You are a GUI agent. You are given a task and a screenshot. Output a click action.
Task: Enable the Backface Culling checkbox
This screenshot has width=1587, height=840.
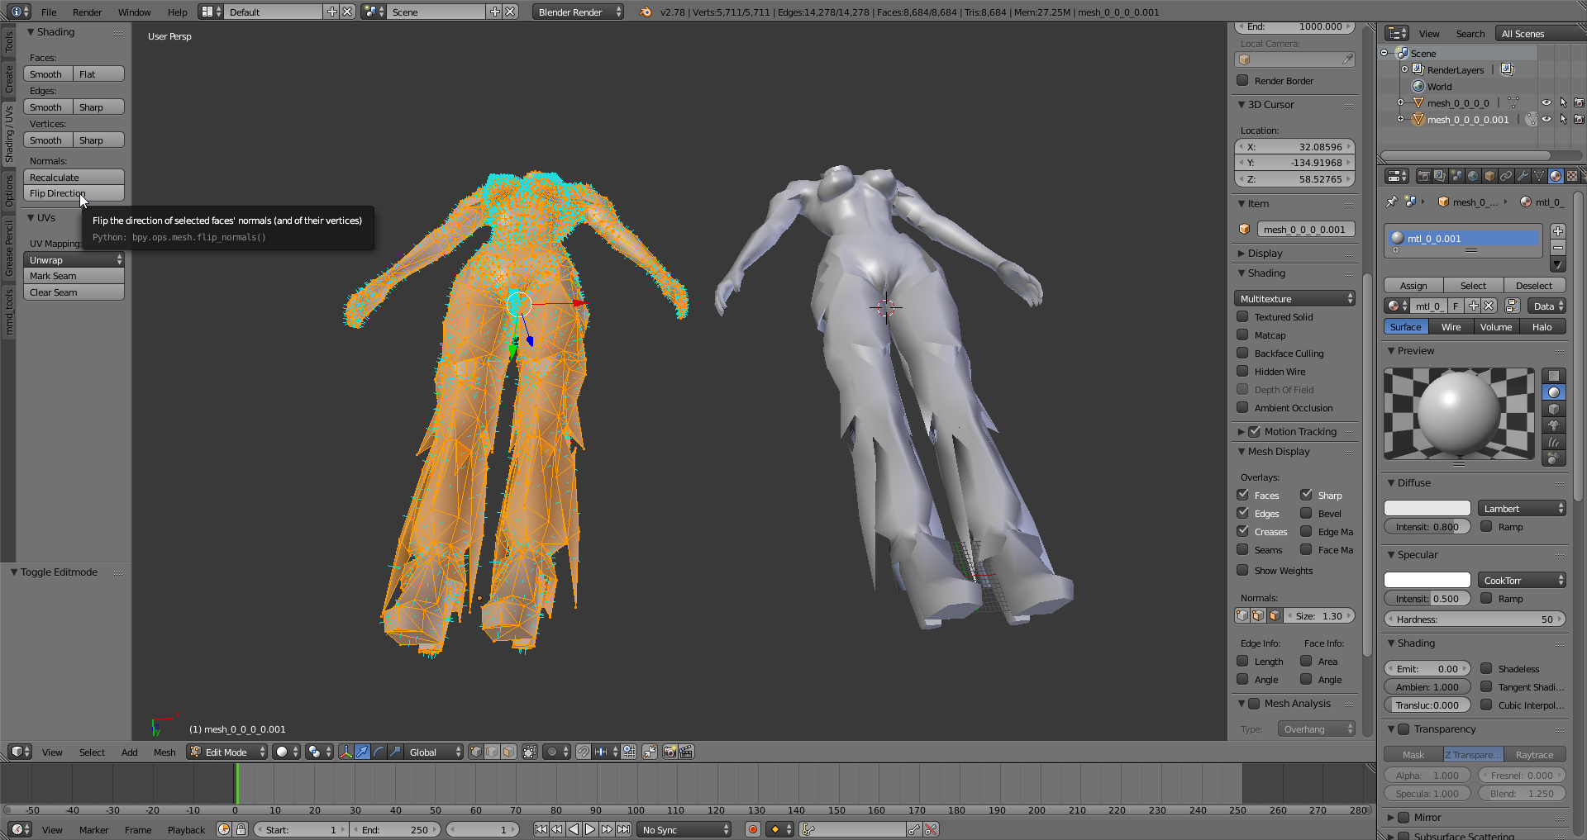tap(1242, 354)
